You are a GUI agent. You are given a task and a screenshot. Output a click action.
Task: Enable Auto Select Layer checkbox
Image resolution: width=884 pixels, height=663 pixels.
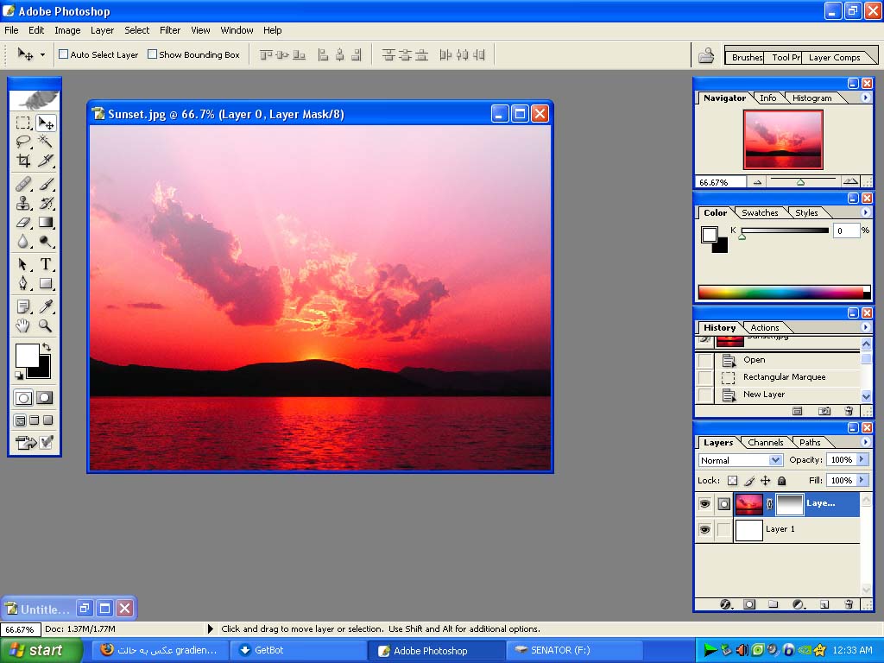coord(64,54)
